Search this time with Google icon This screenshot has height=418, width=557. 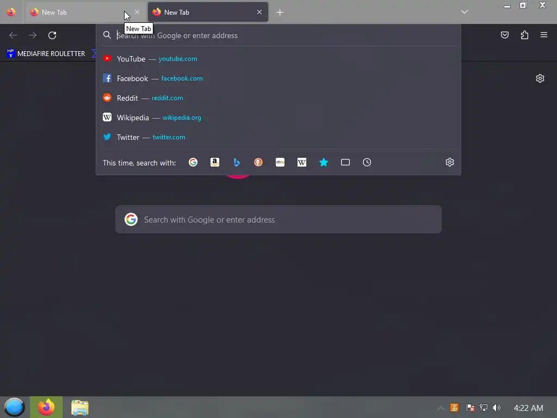click(x=193, y=162)
